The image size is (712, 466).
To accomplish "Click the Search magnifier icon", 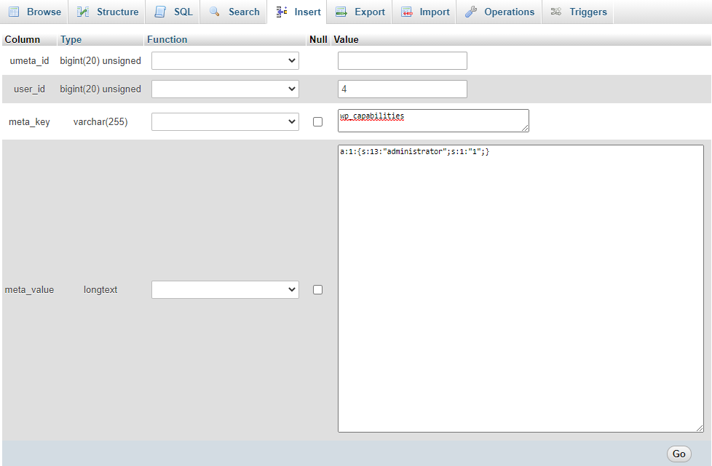I will point(214,12).
